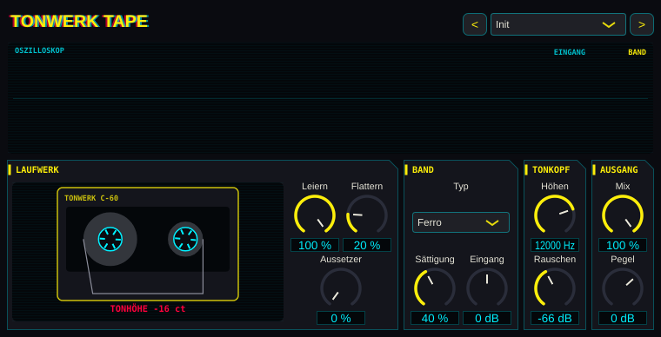
Task: Go to the next preset with the > button
Action: [642, 24]
